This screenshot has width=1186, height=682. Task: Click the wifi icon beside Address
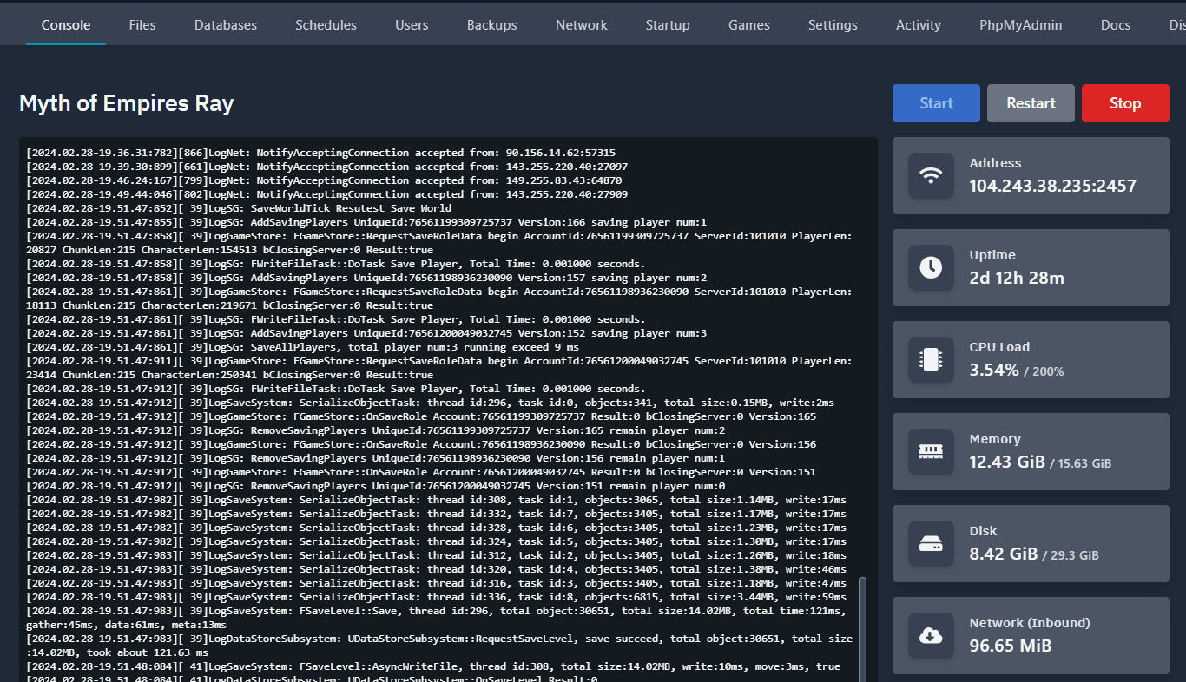[931, 175]
